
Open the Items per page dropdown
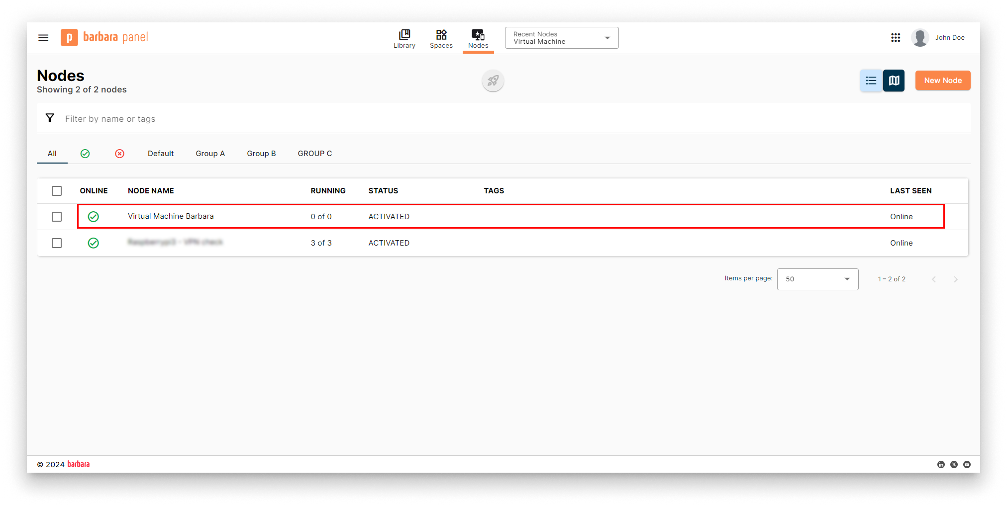(x=817, y=279)
